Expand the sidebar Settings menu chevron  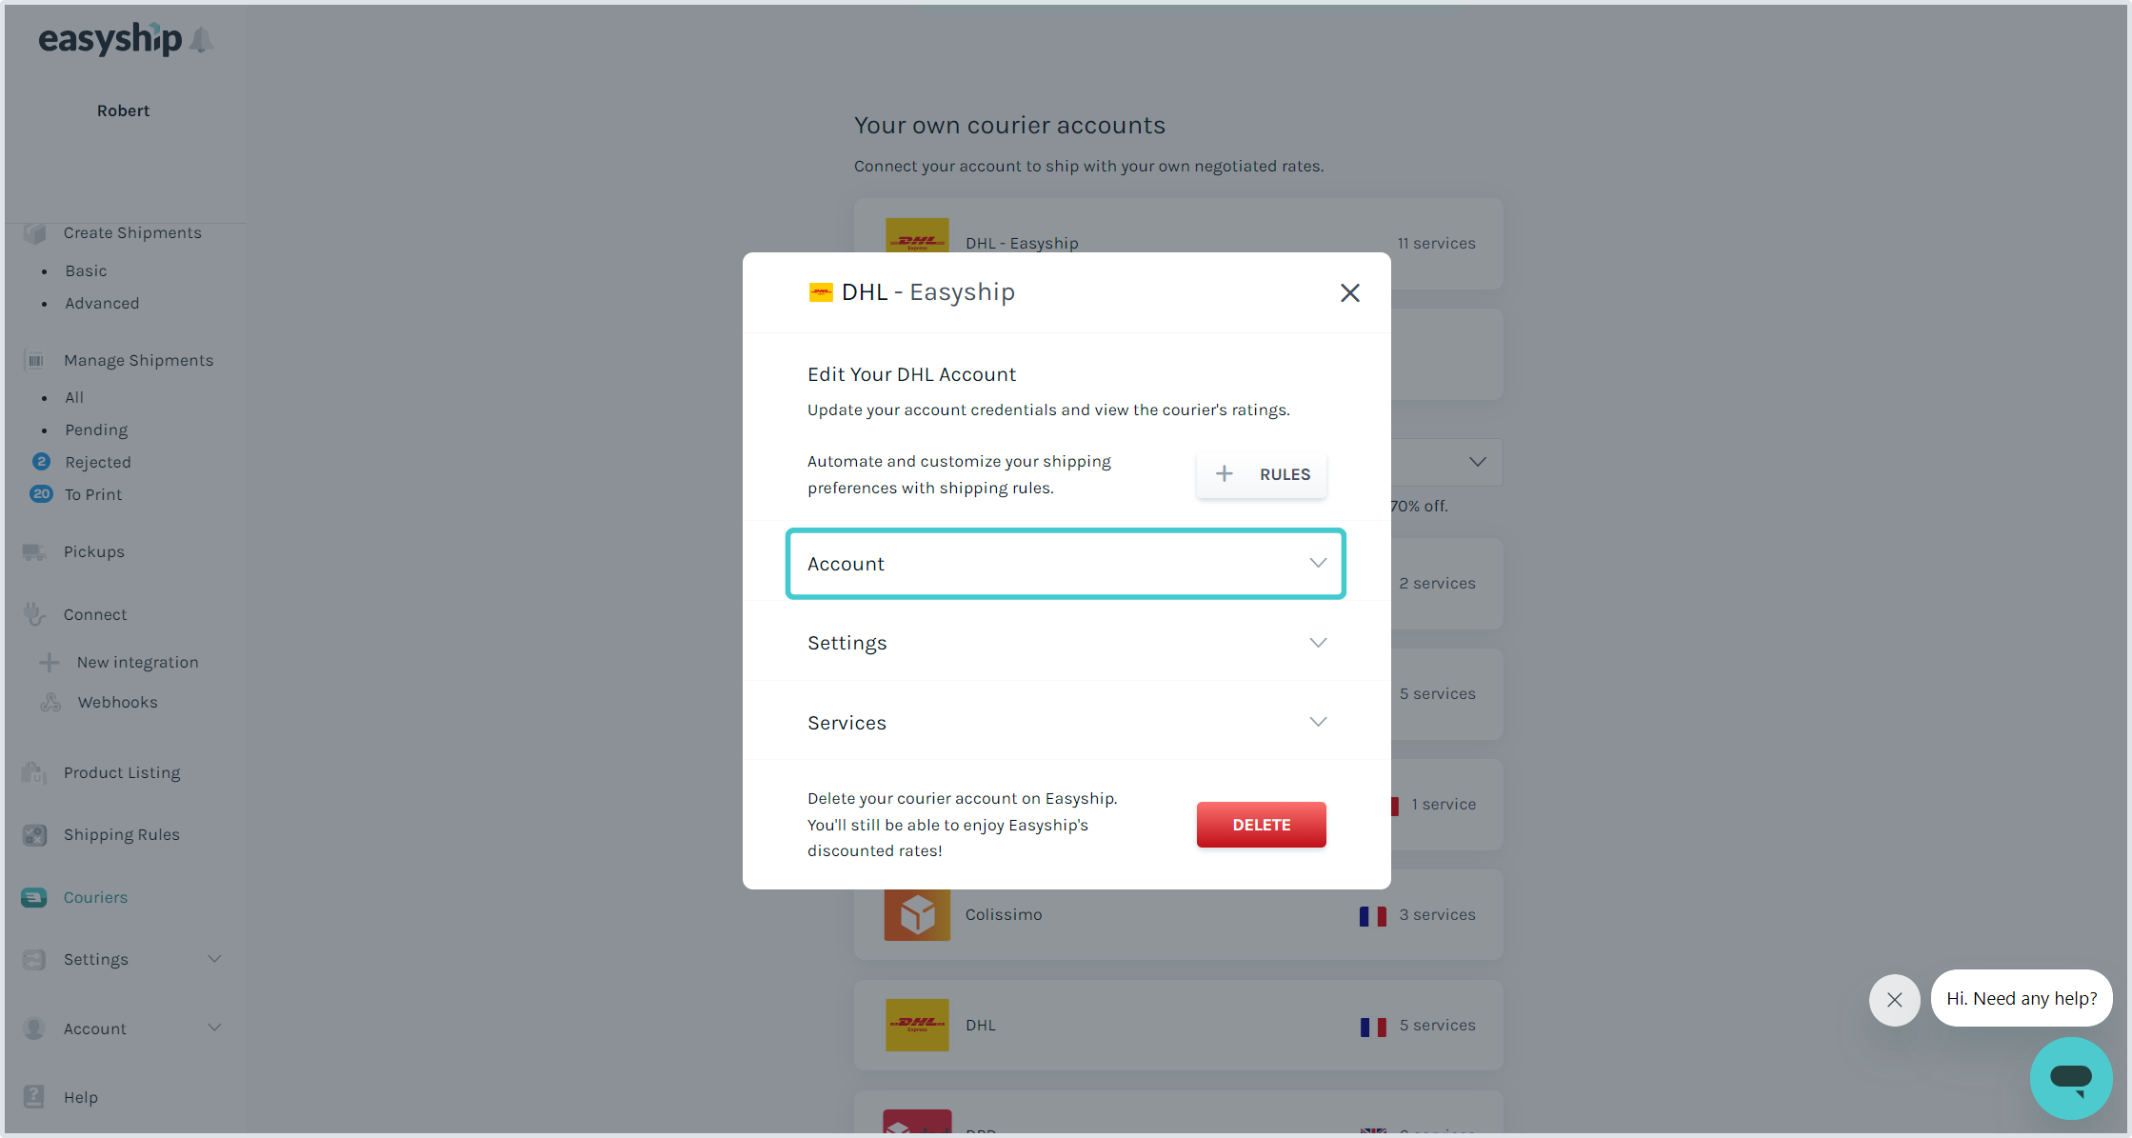pyautogui.click(x=214, y=959)
